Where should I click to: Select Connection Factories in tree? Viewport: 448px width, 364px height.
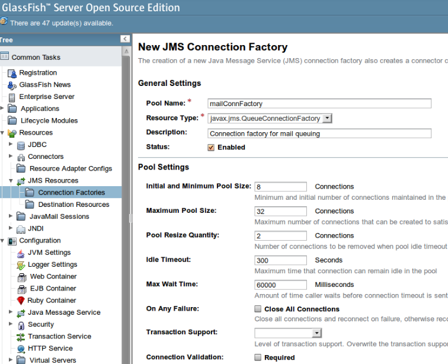tap(72, 193)
